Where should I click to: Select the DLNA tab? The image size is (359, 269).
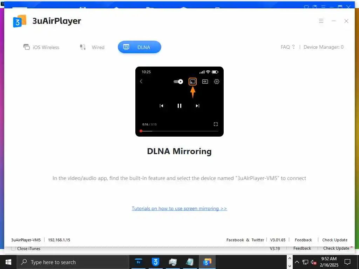tap(140, 47)
